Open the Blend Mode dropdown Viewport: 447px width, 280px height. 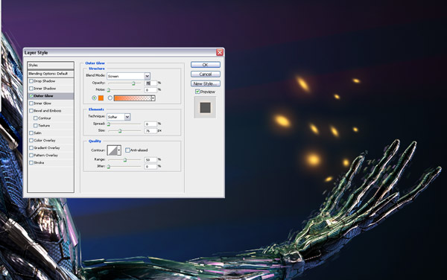point(128,76)
